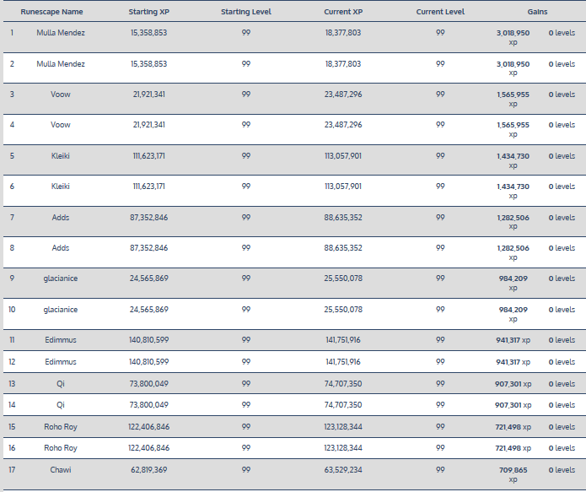Screen dimensions: 586x492
Task: Click the Voow name in row 3
Action: [61, 95]
